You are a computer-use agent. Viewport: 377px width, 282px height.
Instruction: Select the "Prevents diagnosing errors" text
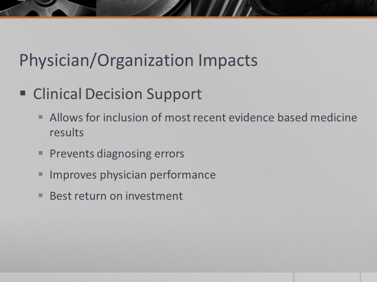[x=117, y=154]
